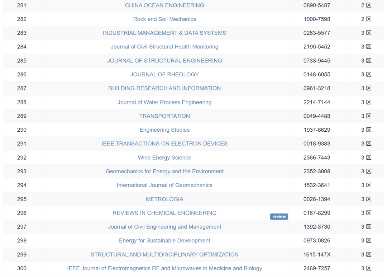Click ISSN value 2366-7443
Screen dimensions: 387x277
pyautogui.click(x=317, y=158)
